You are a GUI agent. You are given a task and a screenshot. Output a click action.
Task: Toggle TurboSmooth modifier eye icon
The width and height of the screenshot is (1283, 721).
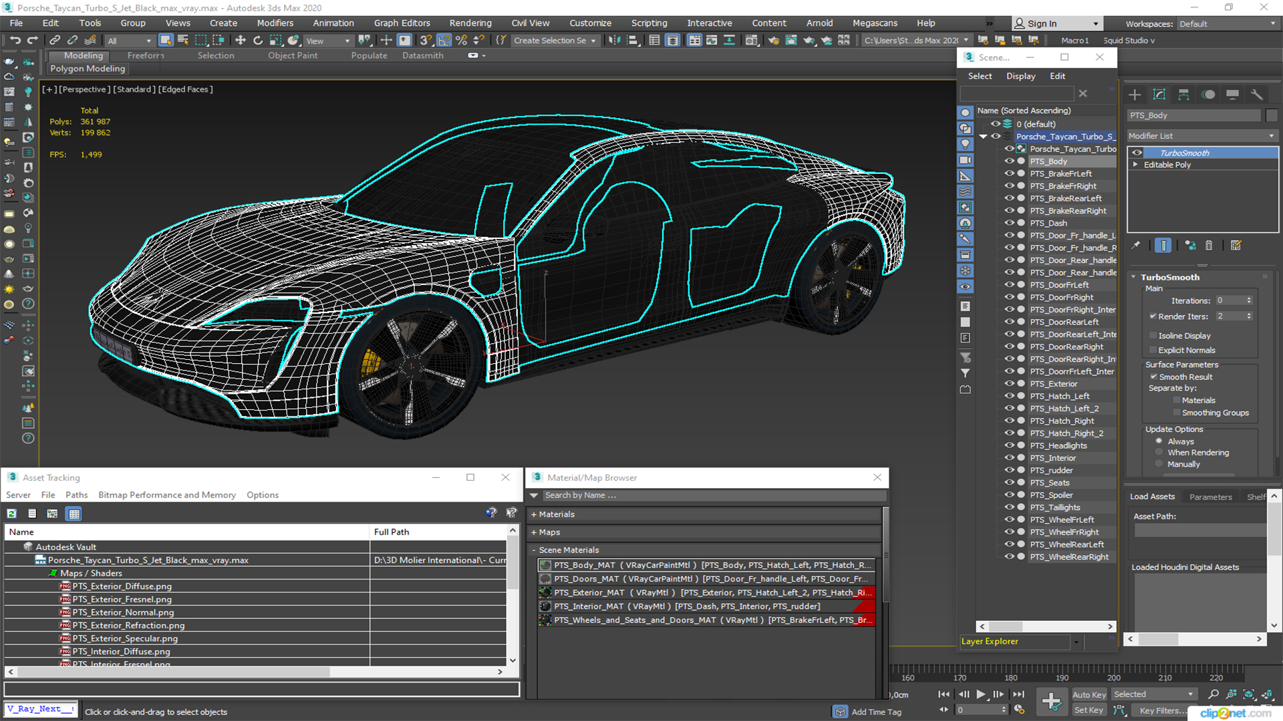[x=1137, y=153]
